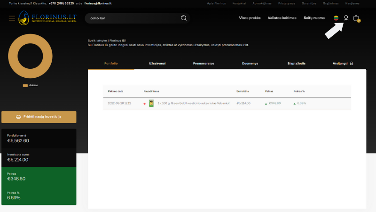This screenshot has height=212, width=376.
Task: Open the Kontaktai link in top bar
Action: tap(238, 3)
